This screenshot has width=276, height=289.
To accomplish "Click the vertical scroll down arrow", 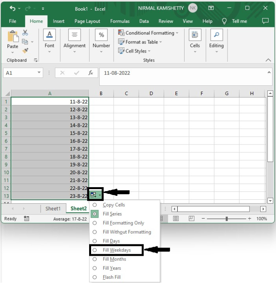I will [270, 201].
